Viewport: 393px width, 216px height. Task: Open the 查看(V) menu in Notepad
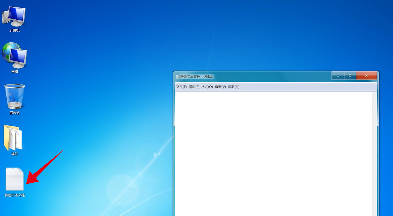220,87
